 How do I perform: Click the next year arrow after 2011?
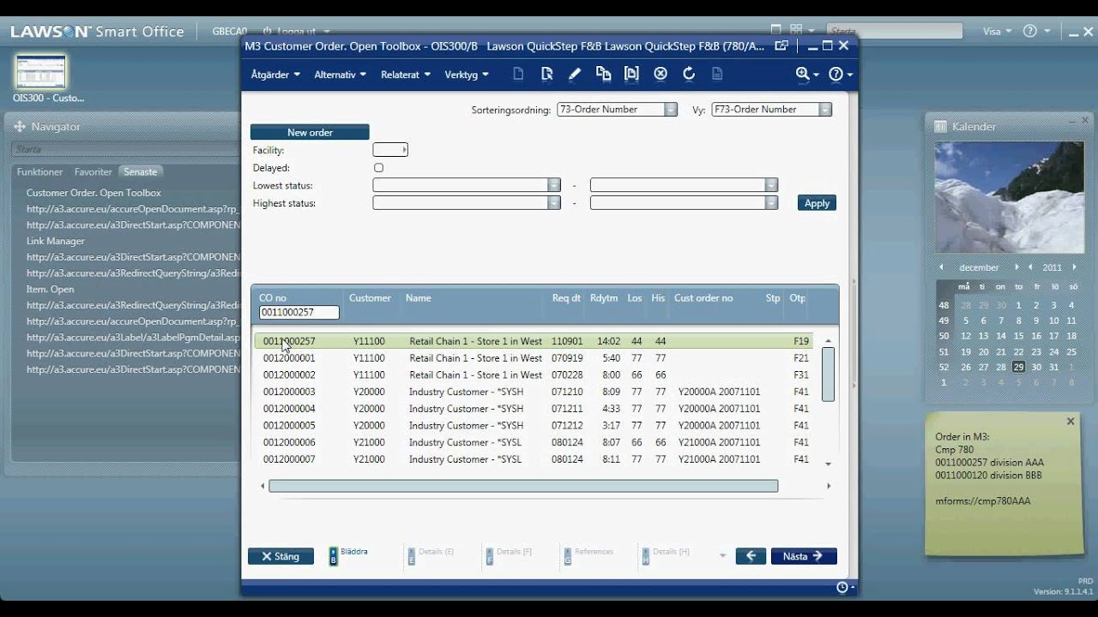pyautogui.click(x=1074, y=267)
